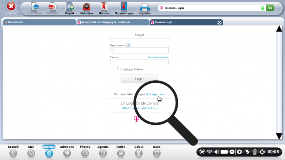
Task: Bookmark page with Marquer icon
Action: coord(104,7)
